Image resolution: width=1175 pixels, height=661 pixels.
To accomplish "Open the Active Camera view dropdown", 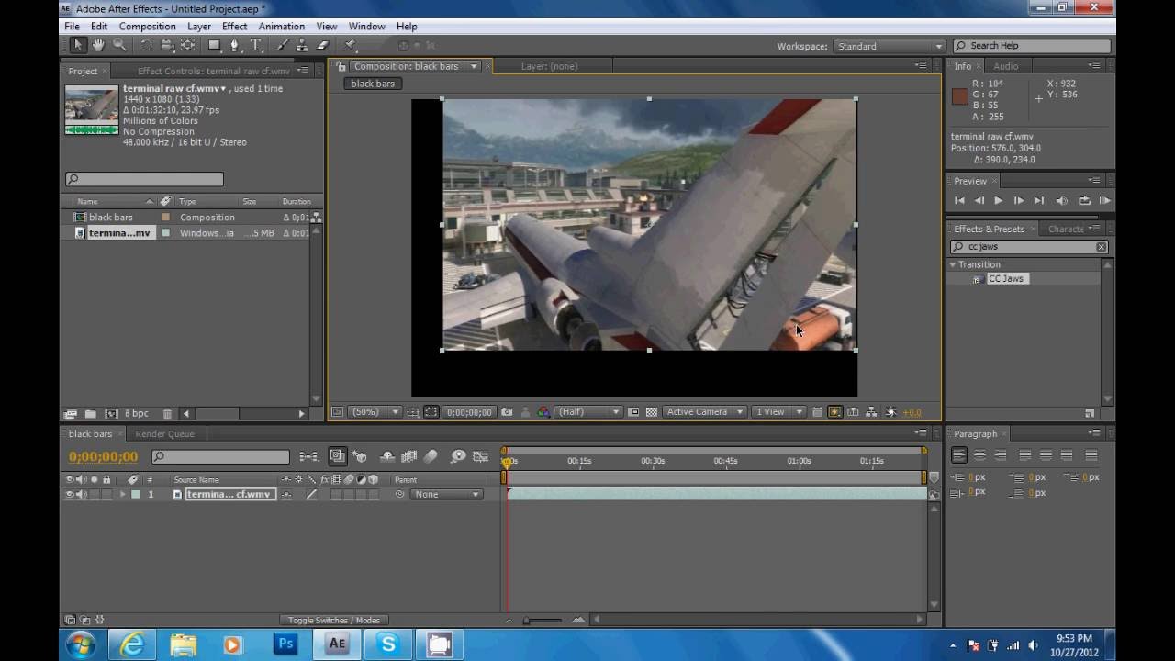I will [704, 412].
